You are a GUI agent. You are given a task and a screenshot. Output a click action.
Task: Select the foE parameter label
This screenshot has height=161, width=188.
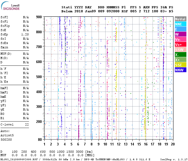pyautogui.click(x=3, y=30)
